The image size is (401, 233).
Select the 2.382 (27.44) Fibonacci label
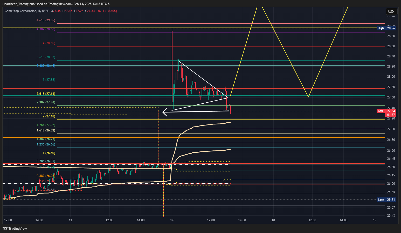coord(46,102)
